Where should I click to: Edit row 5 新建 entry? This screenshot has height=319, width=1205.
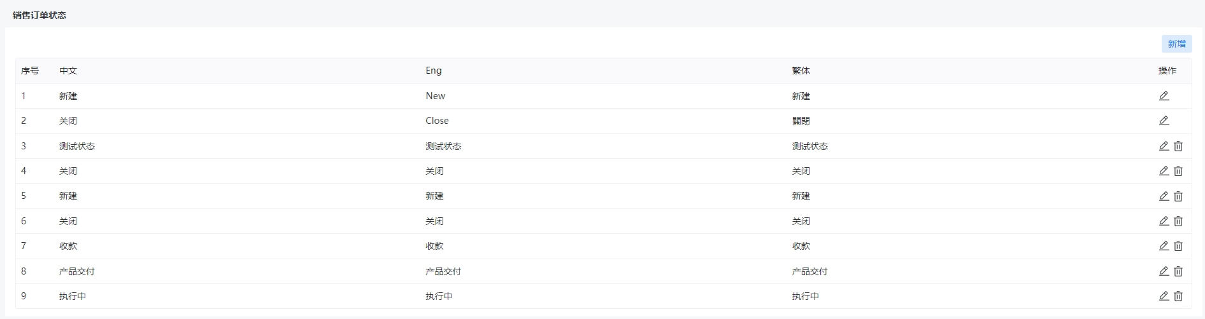[x=1164, y=196]
